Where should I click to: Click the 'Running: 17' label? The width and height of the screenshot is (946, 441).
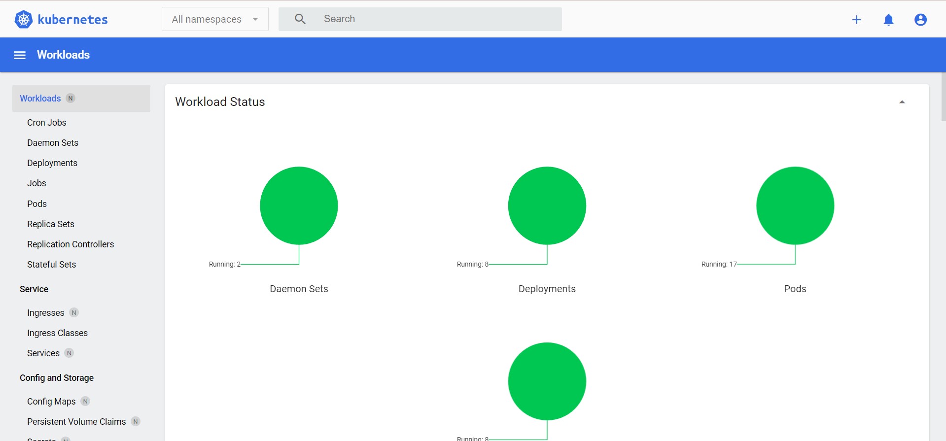(x=719, y=264)
